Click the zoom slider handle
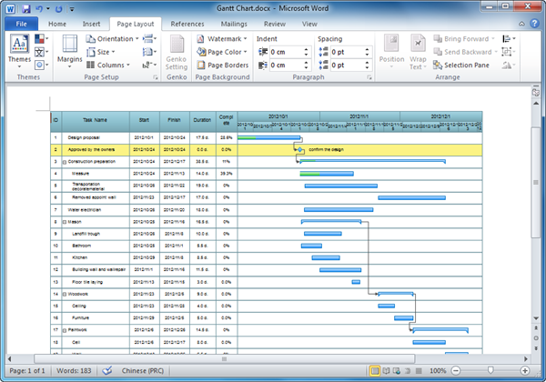This screenshot has width=546, height=382. pyautogui.click(x=491, y=371)
